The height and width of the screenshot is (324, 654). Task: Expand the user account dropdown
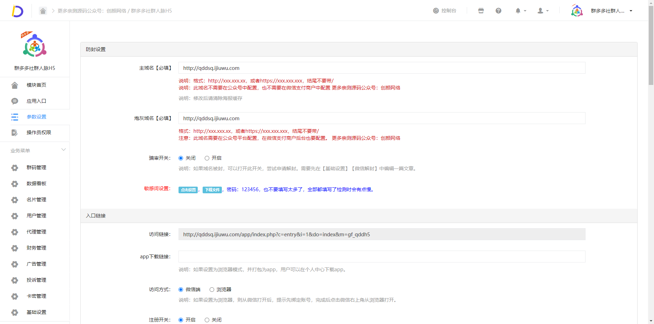tap(543, 11)
